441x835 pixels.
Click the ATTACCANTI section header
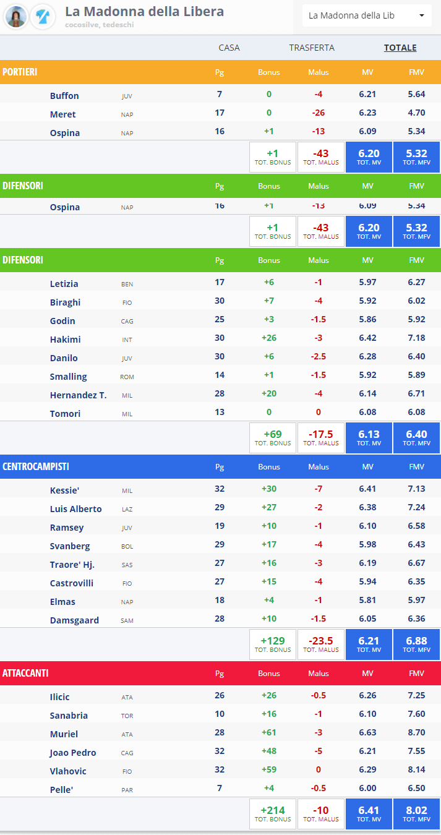pyautogui.click(x=25, y=673)
